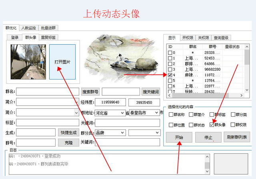The width and height of the screenshot is (256, 179).
Task: Open the 人数监控 tab
Action: [x=28, y=28]
